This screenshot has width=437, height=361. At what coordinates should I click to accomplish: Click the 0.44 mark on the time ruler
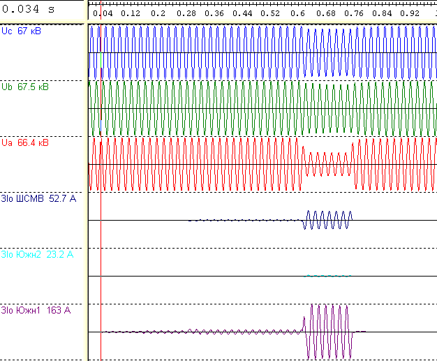pos(242,13)
